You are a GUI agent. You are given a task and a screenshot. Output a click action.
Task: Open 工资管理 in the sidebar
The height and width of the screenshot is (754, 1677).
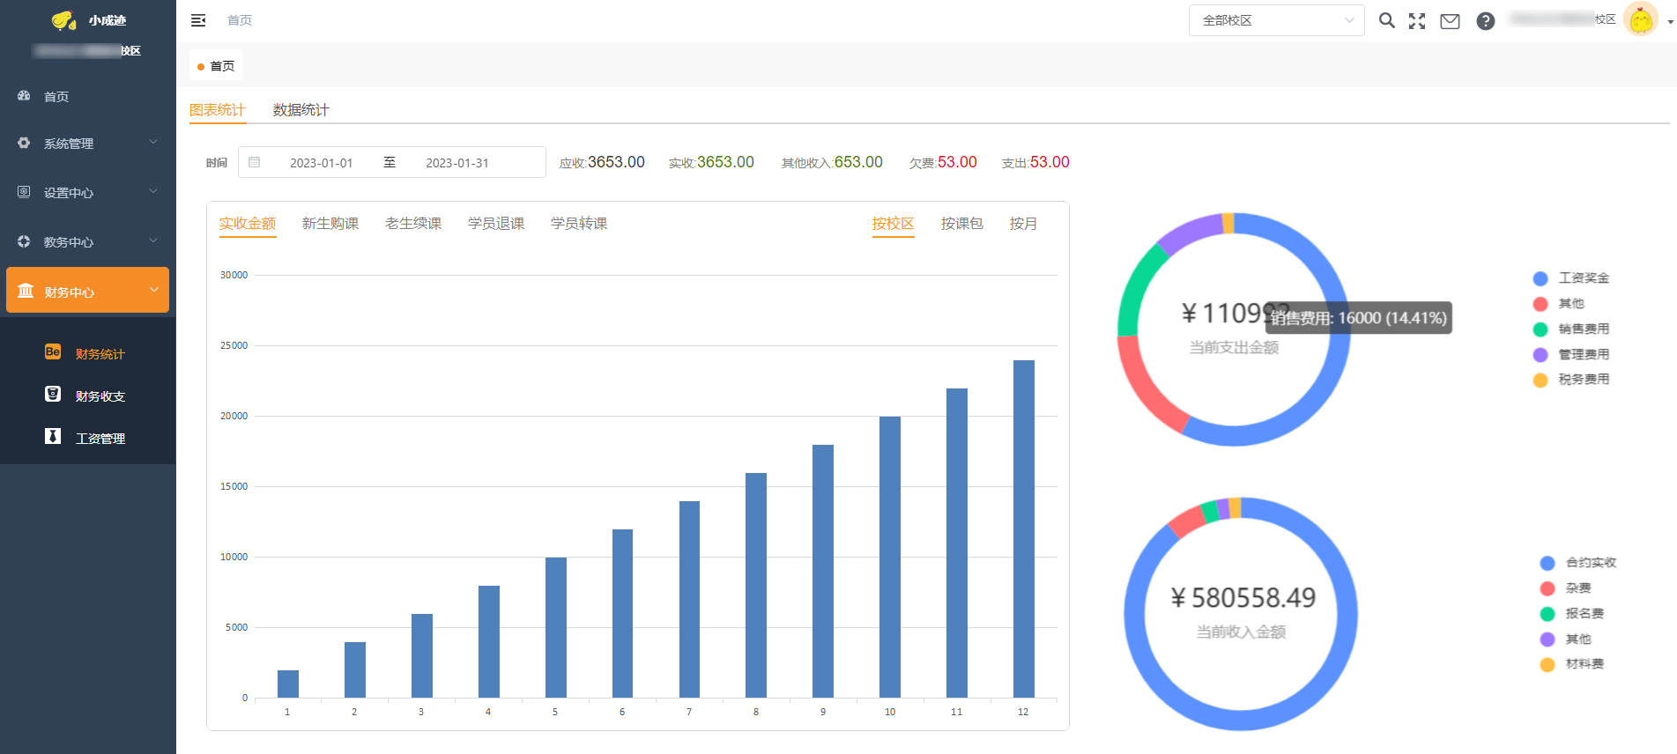[x=100, y=439]
